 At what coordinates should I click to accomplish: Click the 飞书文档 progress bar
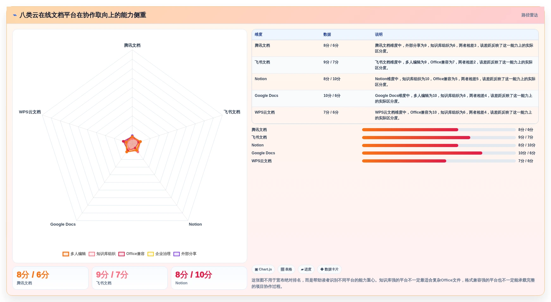click(x=439, y=138)
